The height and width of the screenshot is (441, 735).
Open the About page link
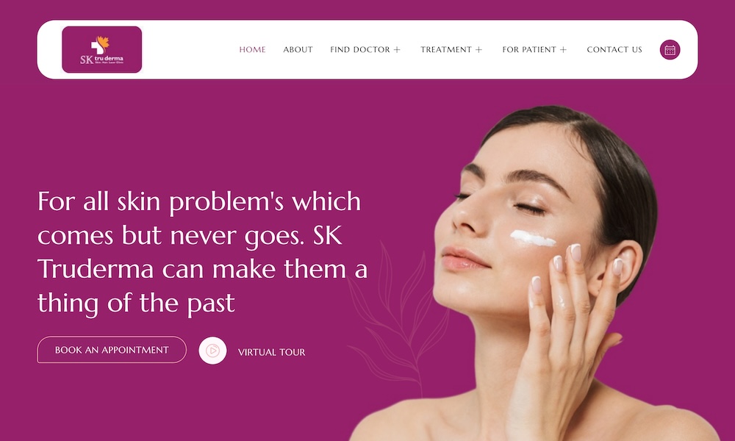click(x=298, y=50)
